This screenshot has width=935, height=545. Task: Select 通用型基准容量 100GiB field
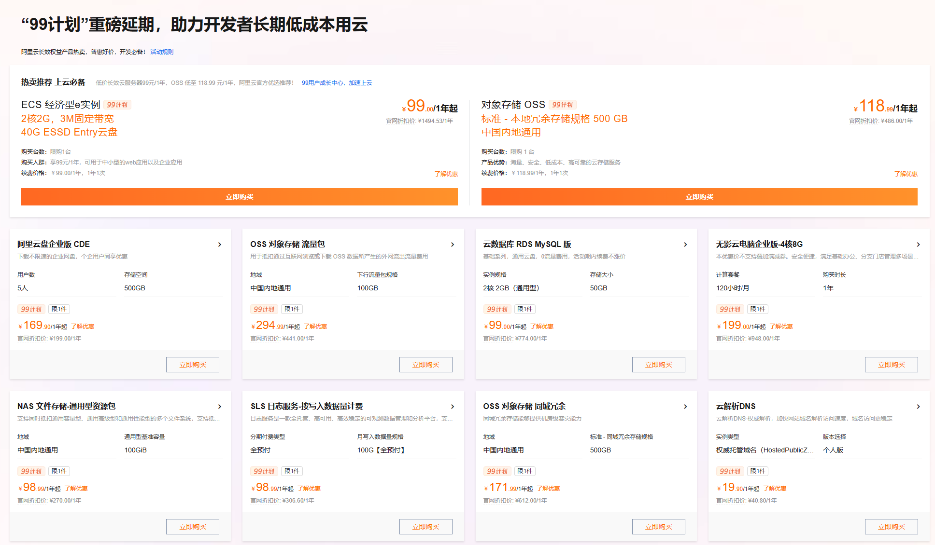point(173,450)
